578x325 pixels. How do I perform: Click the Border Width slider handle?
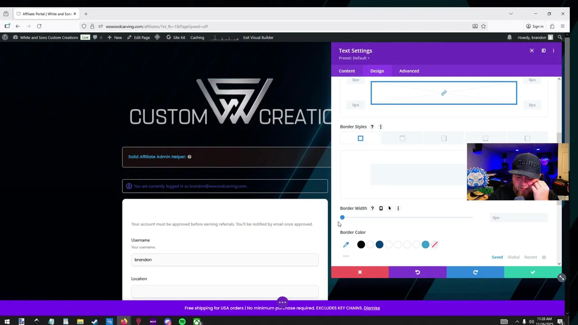click(x=342, y=218)
